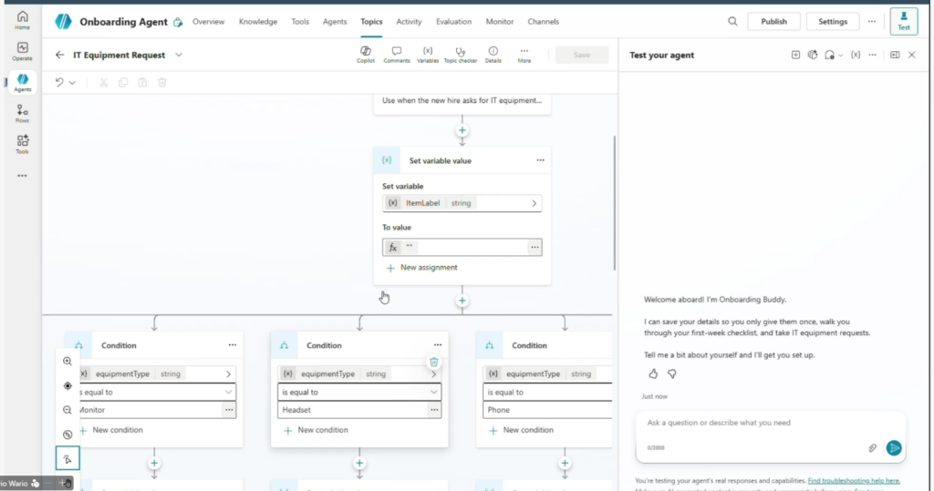Add New assignment to Set variable
The image size is (934, 491).
[x=421, y=268]
